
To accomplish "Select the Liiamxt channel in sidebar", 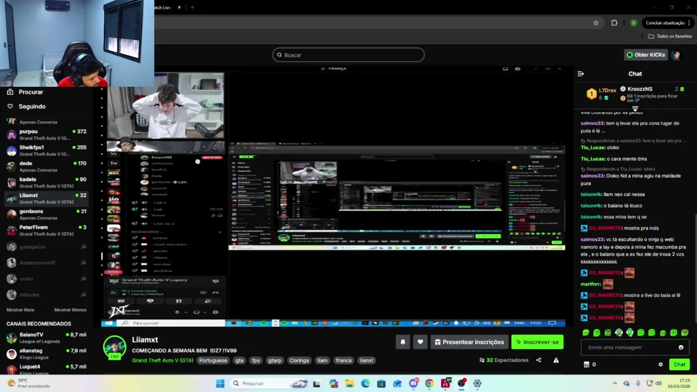I will pyautogui.click(x=46, y=198).
